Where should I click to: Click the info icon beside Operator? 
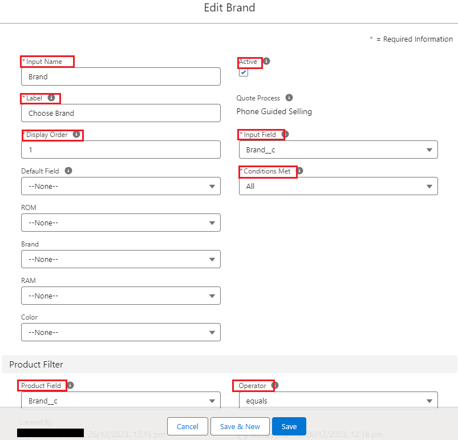[x=275, y=385]
